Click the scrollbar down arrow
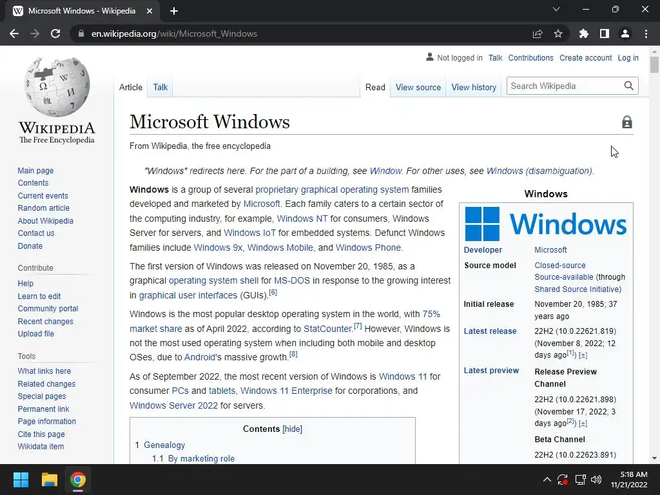Image resolution: width=660 pixels, height=495 pixels. tap(654, 458)
